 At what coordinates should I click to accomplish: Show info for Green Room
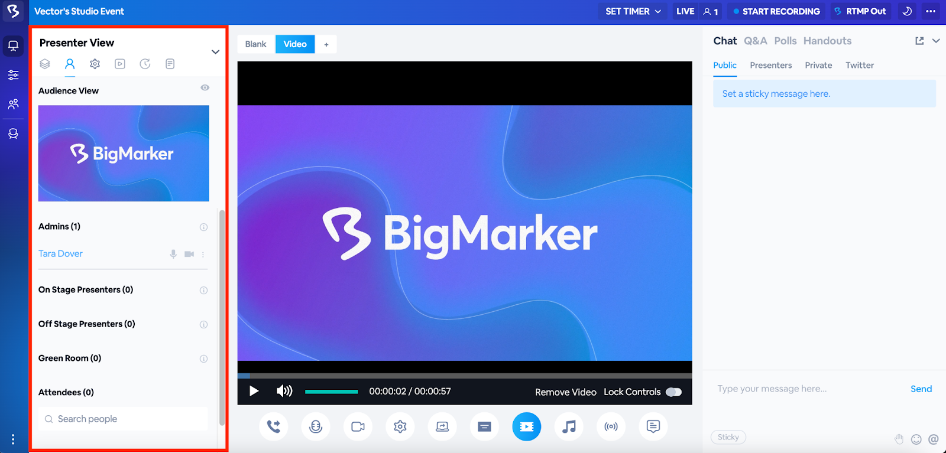click(x=203, y=359)
